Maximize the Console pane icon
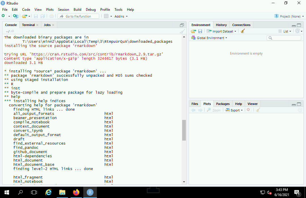Image resolution: width=306 pixels, height=198 pixels. point(182,25)
